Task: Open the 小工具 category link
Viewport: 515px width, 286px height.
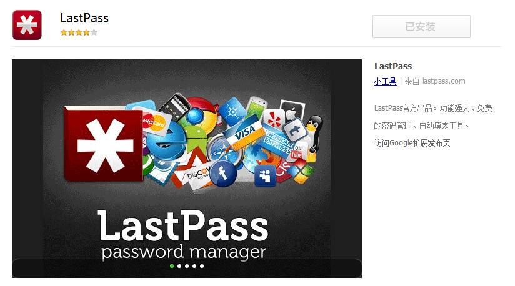Action: 385,81
